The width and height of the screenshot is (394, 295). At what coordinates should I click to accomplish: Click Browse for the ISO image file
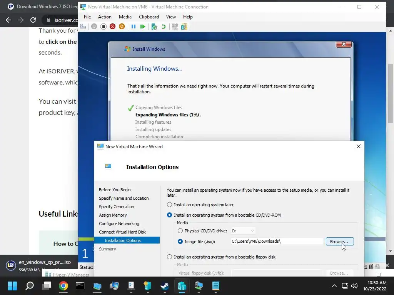tap(340, 242)
